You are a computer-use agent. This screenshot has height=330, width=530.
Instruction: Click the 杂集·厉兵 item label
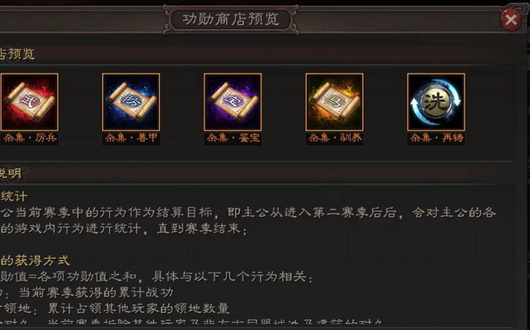[x=30, y=138]
